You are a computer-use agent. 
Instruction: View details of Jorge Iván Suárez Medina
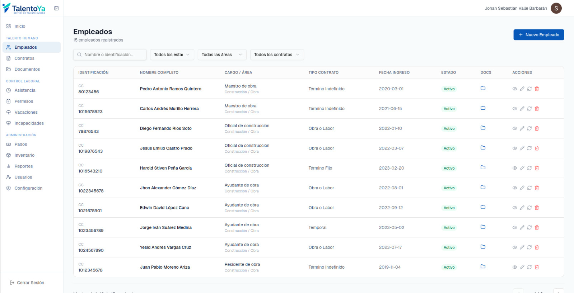coord(514,227)
